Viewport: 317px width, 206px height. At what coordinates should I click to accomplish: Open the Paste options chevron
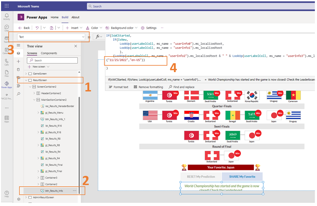click(59, 28)
